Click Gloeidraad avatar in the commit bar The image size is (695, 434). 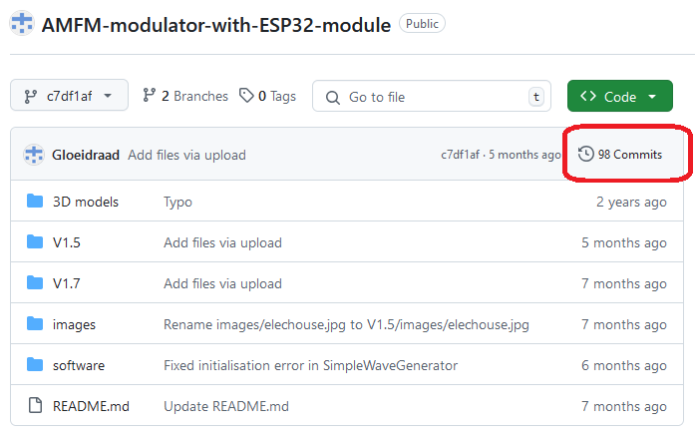[34, 155]
